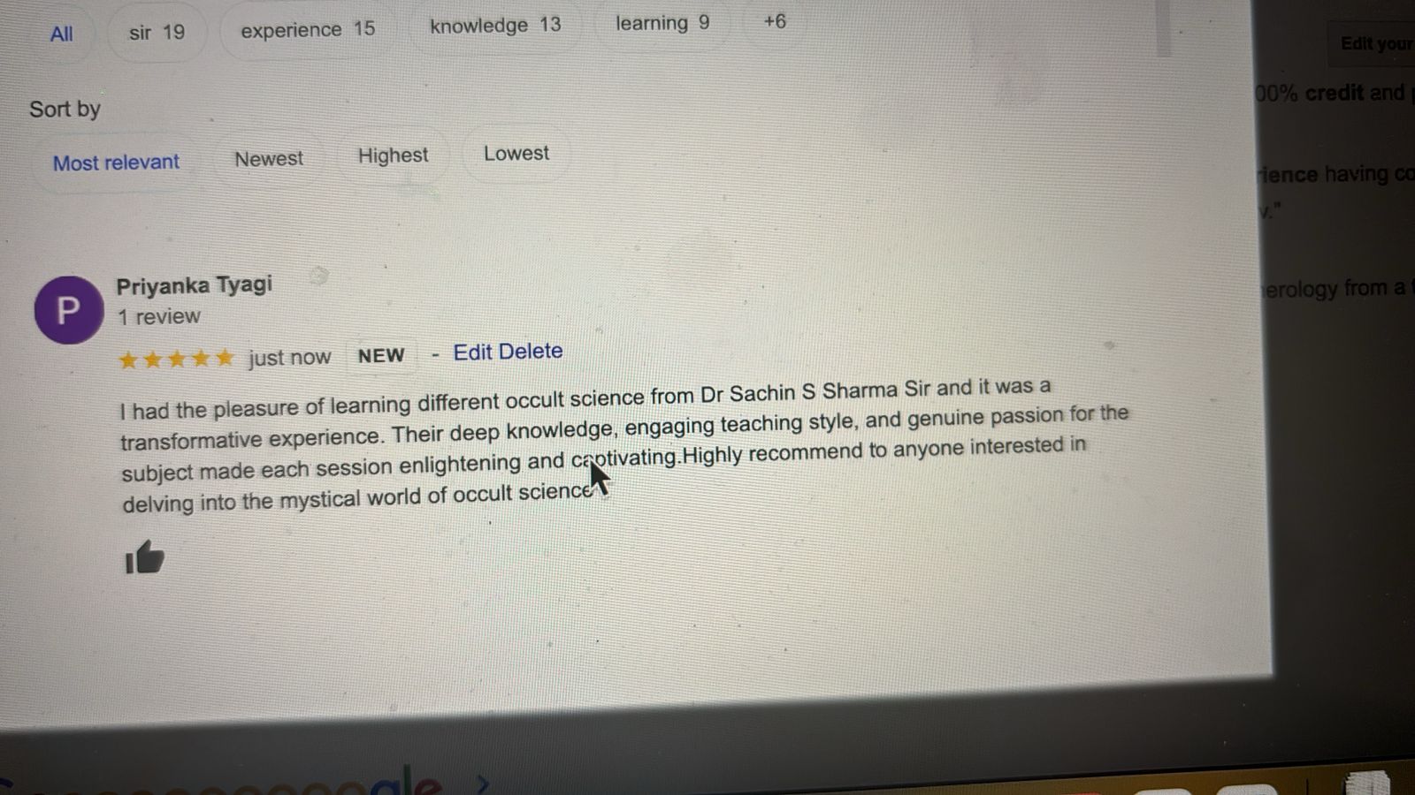Viewport: 1415px width, 795px height.
Task: Filter reviews by sir keyword
Action: point(157,33)
